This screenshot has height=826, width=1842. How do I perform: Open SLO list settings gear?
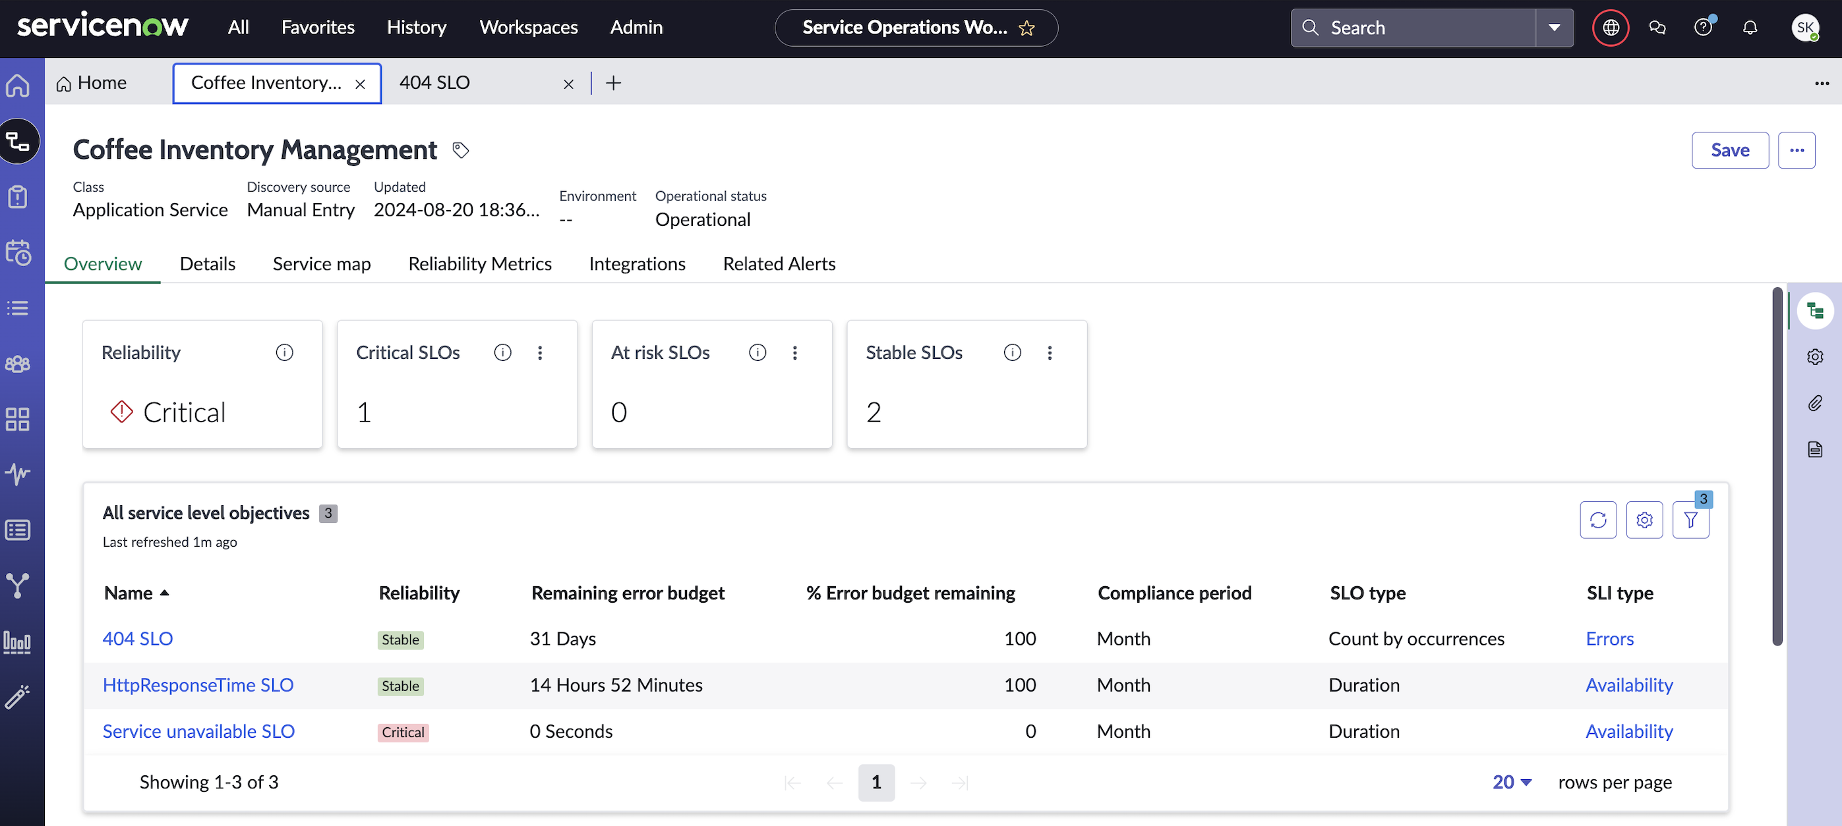pos(1645,520)
